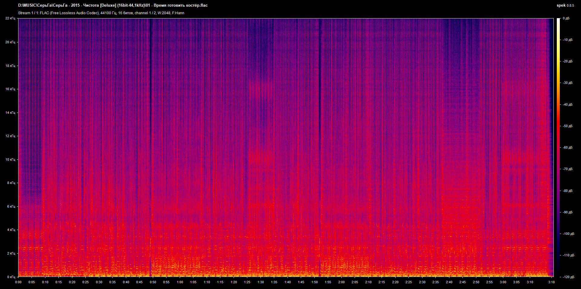Click the 16 битов bit depth text
The width and height of the screenshot is (581, 289).
[x=125, y=13]
